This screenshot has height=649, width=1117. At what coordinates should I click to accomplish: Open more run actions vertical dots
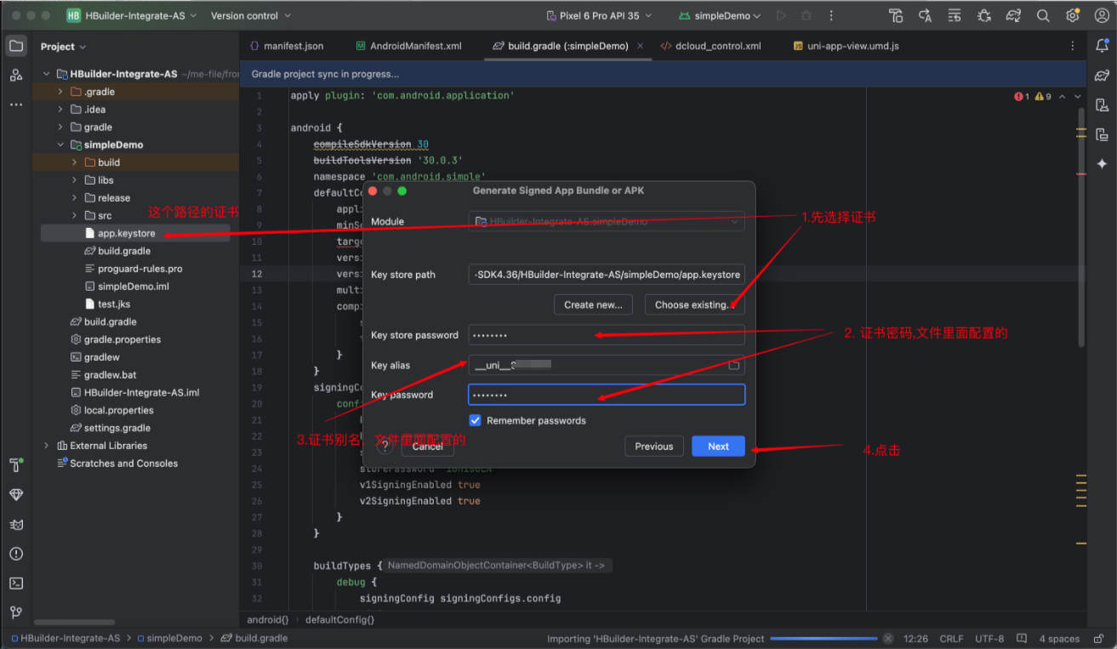coord(831,15)
